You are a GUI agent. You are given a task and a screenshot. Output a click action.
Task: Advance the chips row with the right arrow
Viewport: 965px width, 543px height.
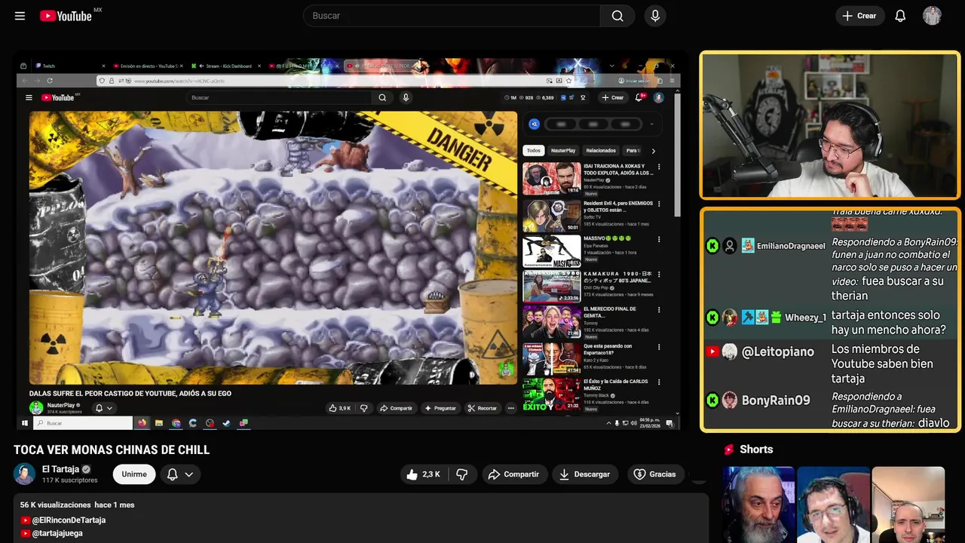[653, 151]
